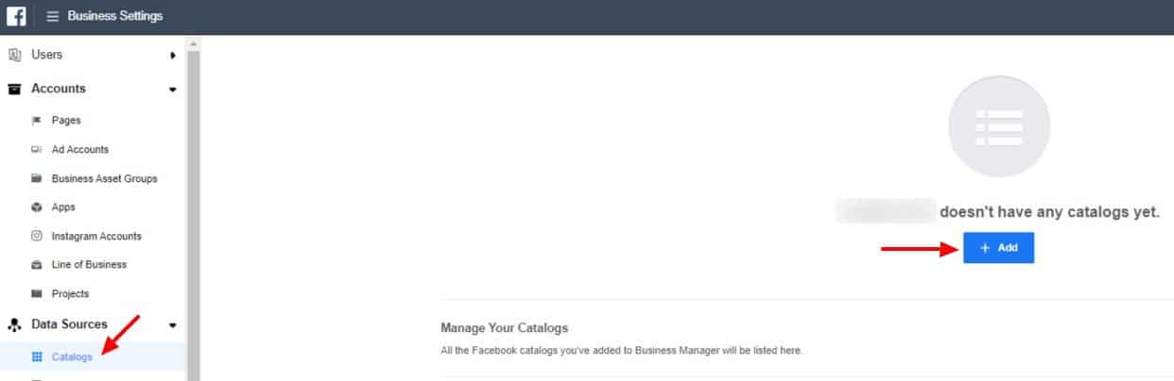Click the Line of Business briefcase icon
The image size is (1174, 381).
pos(37,265)
